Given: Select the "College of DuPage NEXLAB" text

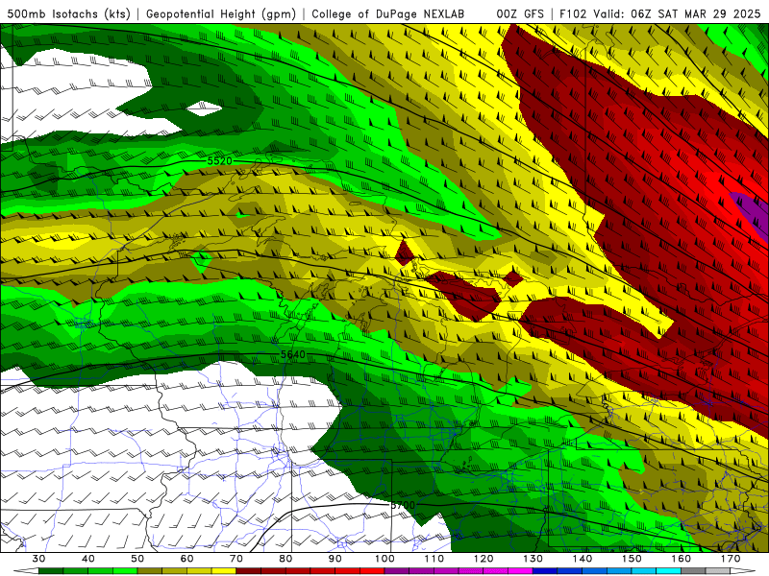Looking at the screenshot, I should [388, 14].
